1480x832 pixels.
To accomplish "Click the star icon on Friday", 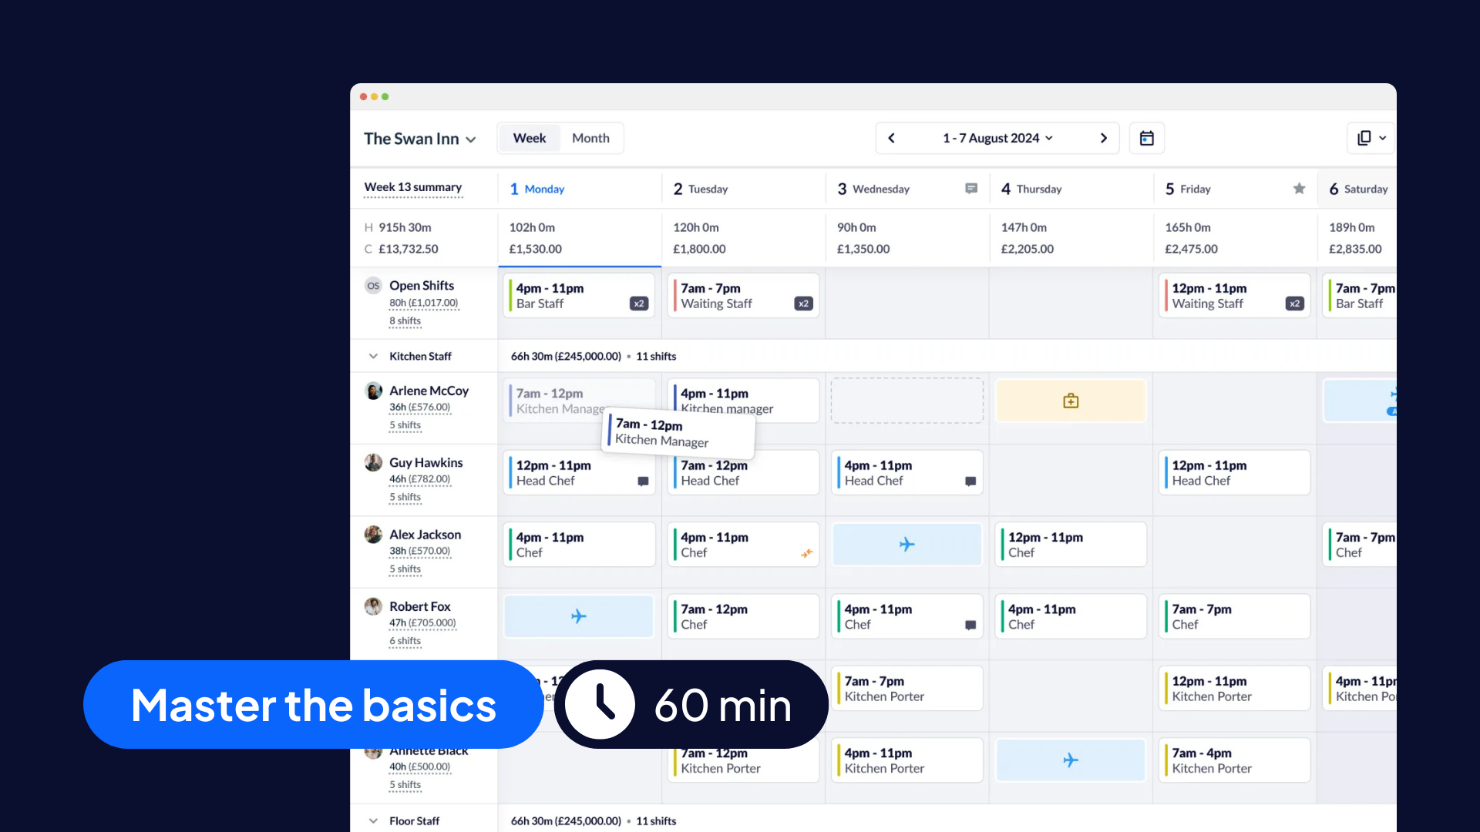I will tap(1299, 189).
